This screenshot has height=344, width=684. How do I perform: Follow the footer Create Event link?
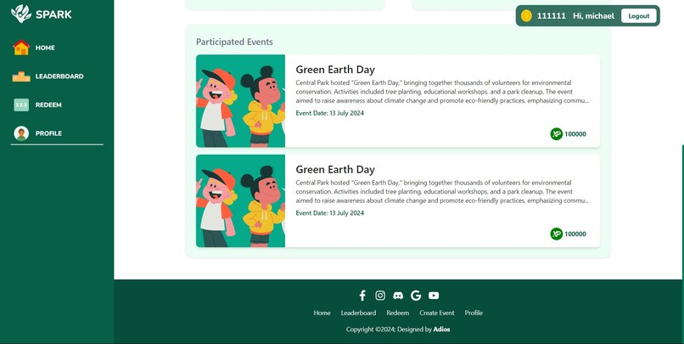(x=437, y=313)
